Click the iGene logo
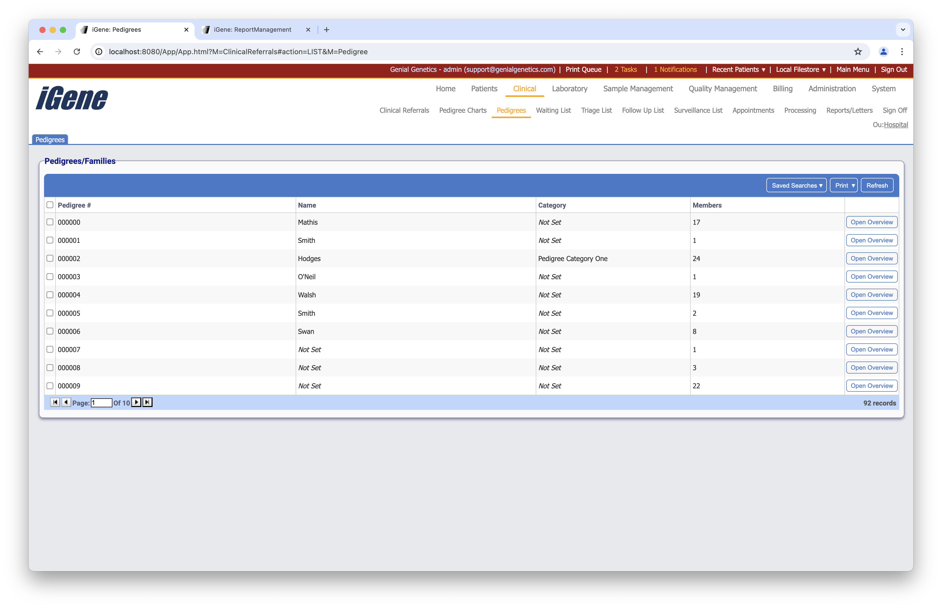The width and height of the screenshot is (942, 609). tap(72, 98)
